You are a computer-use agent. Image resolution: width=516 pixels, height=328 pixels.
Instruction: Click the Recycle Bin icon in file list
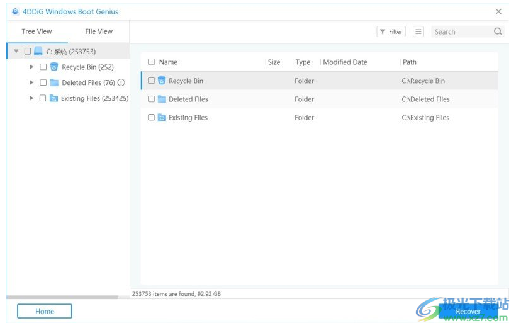click(162, 81)
